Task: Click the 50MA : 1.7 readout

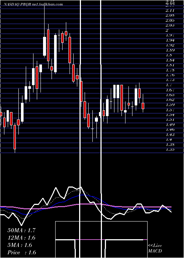Action: click(21, 230)
